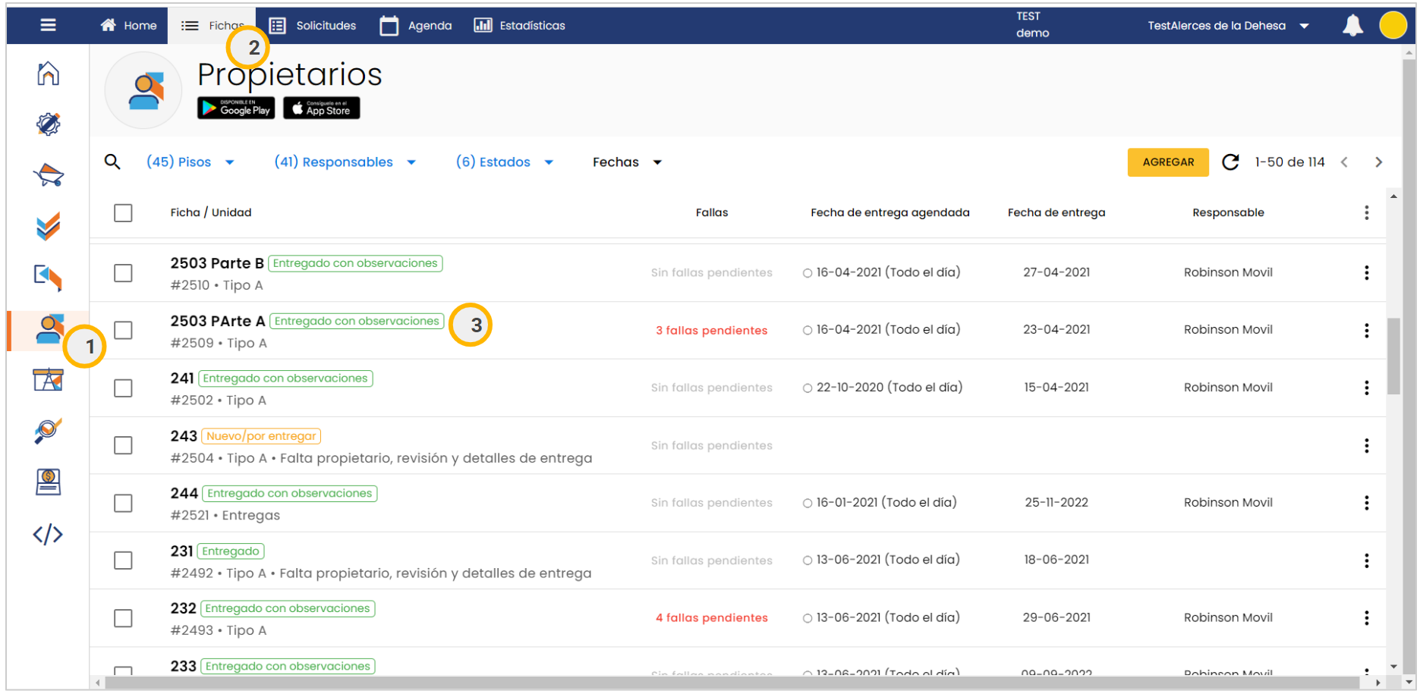
Task: Check the box for unit 232
Action: click(x=123, y=618)
